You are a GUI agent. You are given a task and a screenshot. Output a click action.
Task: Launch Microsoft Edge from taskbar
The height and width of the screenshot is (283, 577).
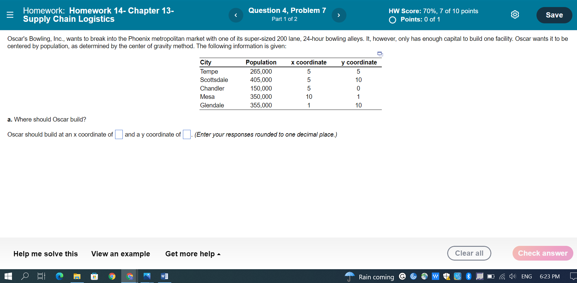(59, 276)
